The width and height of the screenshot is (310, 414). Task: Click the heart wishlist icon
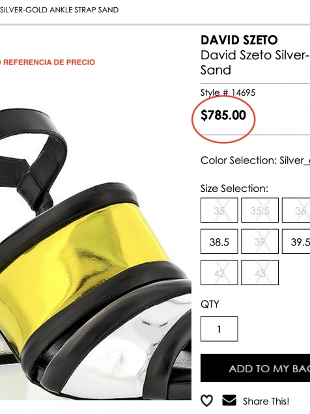click(x=206, y=400)
